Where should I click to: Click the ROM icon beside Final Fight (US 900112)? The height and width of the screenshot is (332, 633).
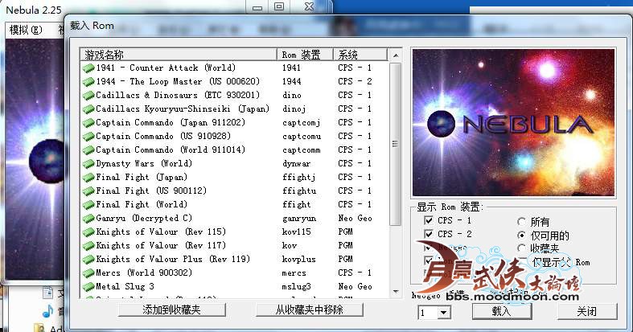tap(88, 191)
